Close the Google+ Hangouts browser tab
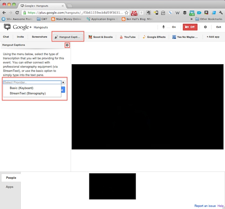The width and height of the screenshot is (225, 209). point(63,6)
